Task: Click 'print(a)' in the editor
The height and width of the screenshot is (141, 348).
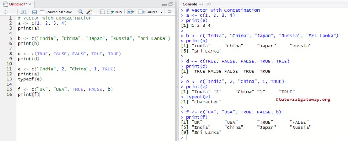Action: click(x=28, y=28)
